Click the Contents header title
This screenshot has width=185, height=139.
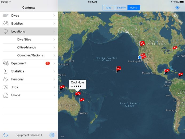click(29, 8)
